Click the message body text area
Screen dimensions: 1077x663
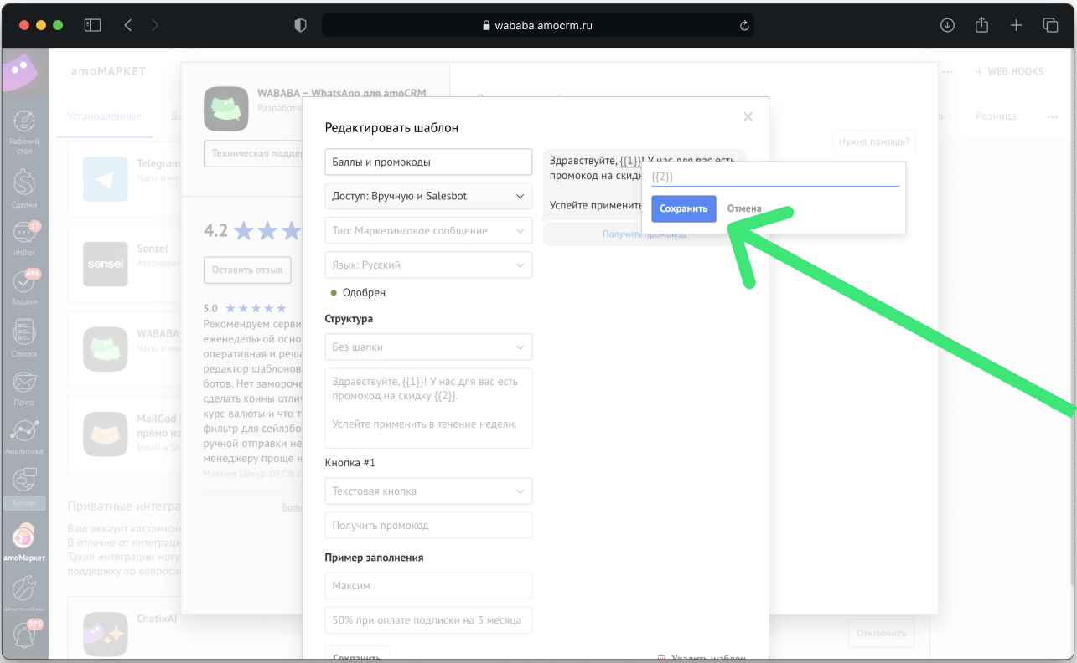(x=428, y=408)
